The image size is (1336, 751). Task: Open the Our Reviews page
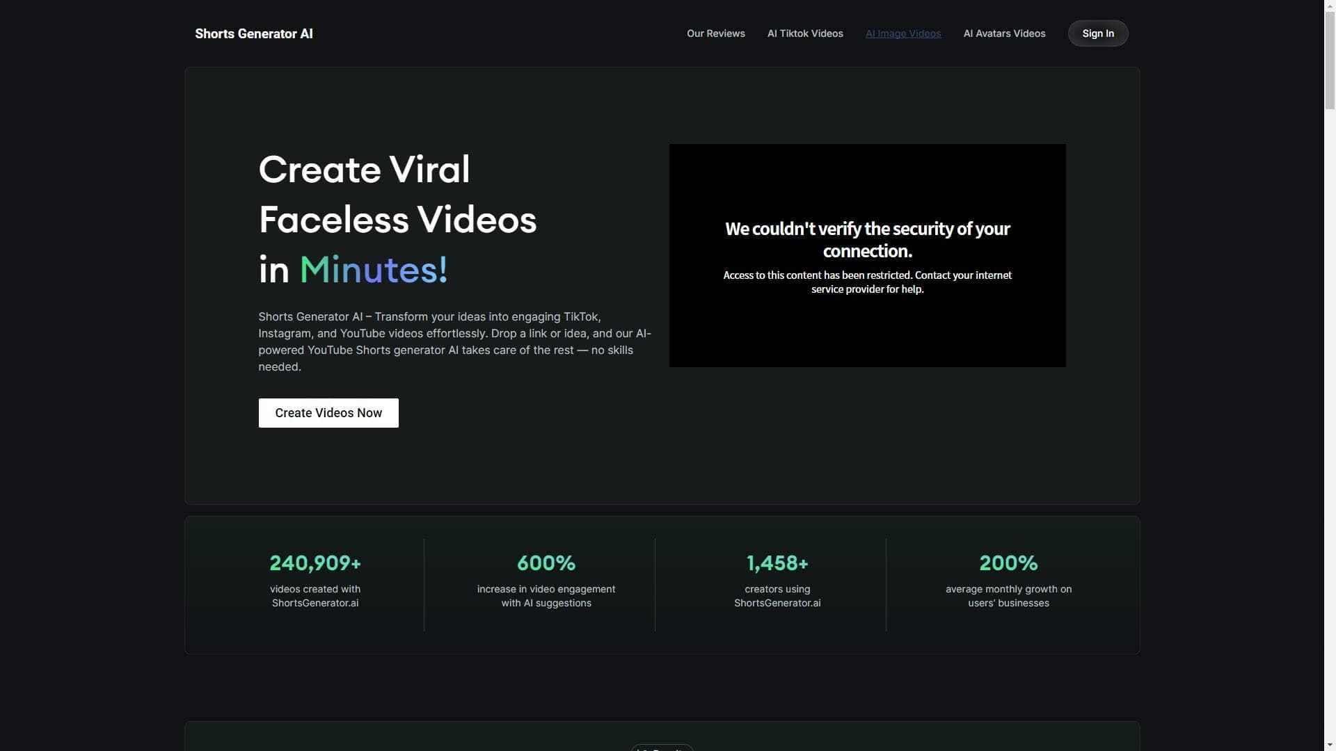pyautogui.click(x=715, y=33)
